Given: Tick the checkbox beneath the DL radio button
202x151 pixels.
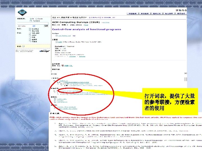Looking at the screenshot, I should 31,21.
